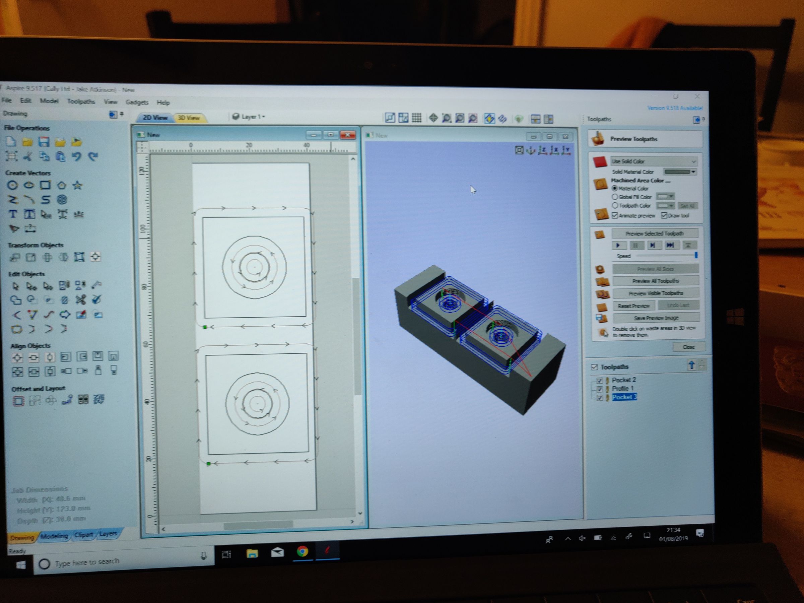Select the Draw Circle tool
This screenshot has height=603, width=804.
(x=13, y=185)
